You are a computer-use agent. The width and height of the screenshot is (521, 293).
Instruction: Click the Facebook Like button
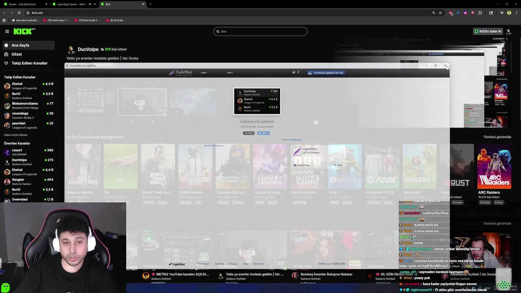pos(263,133)
